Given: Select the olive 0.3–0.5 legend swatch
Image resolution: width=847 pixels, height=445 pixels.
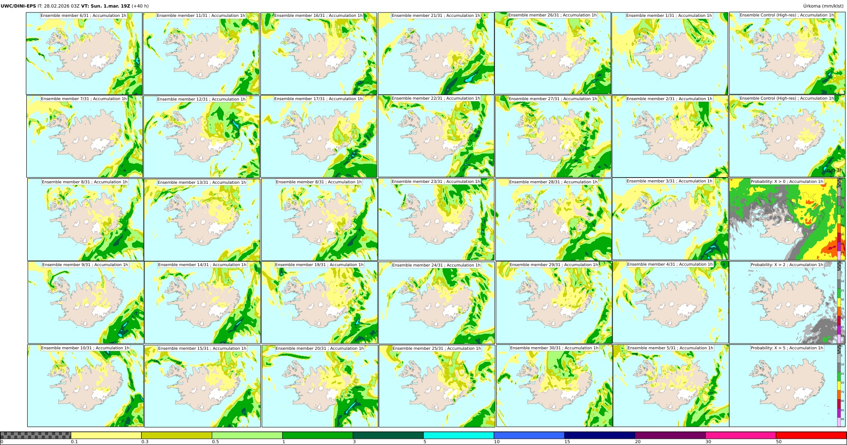Looking at the screenshot, I should [177, 435].
